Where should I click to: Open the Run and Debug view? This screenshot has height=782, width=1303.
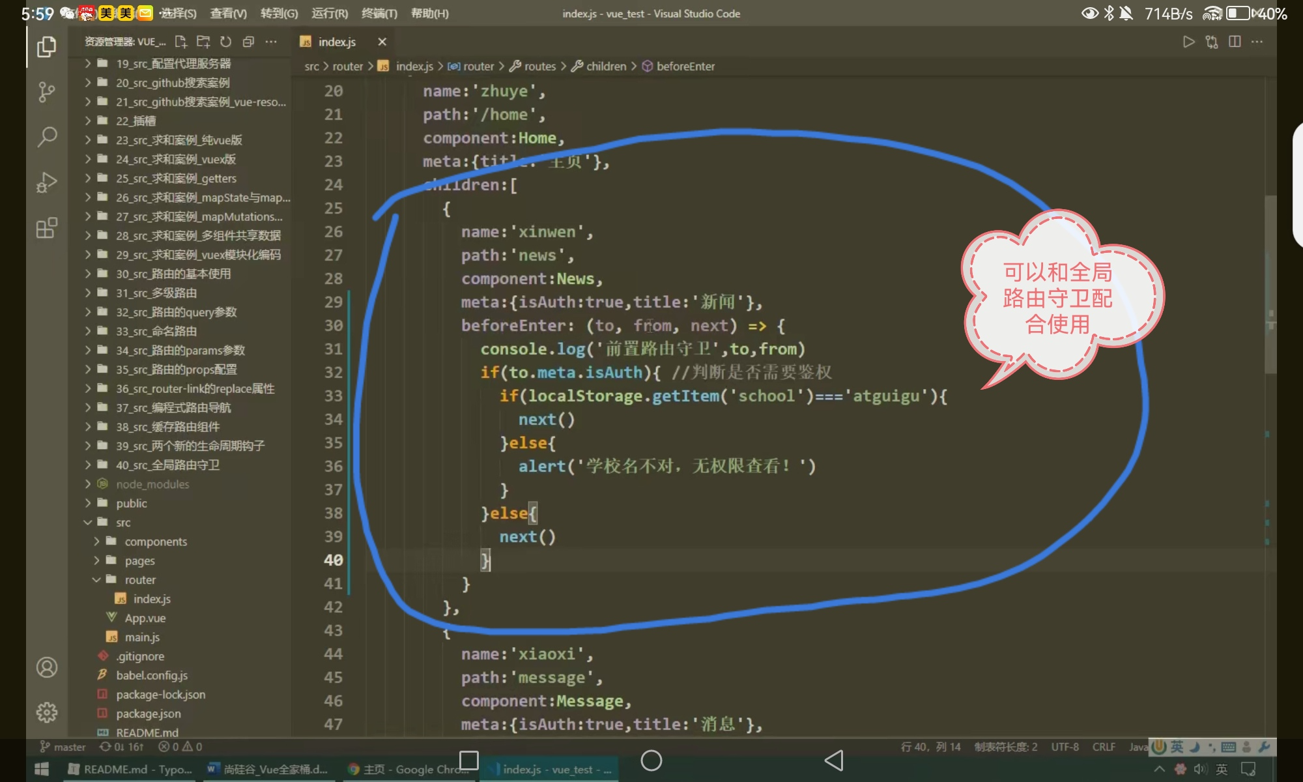46,182
